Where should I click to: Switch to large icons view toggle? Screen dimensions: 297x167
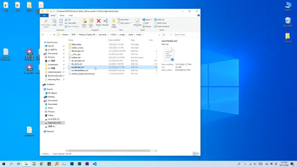tap(198, 154)
